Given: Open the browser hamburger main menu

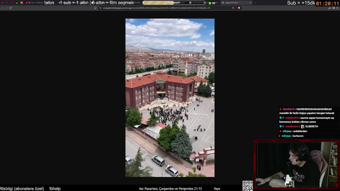Looking at the screenshot, I should pos(337,8).
